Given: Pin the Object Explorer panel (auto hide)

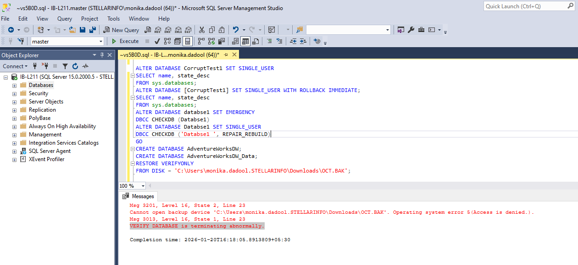Looking at the screenshot, I should point(102,55).
